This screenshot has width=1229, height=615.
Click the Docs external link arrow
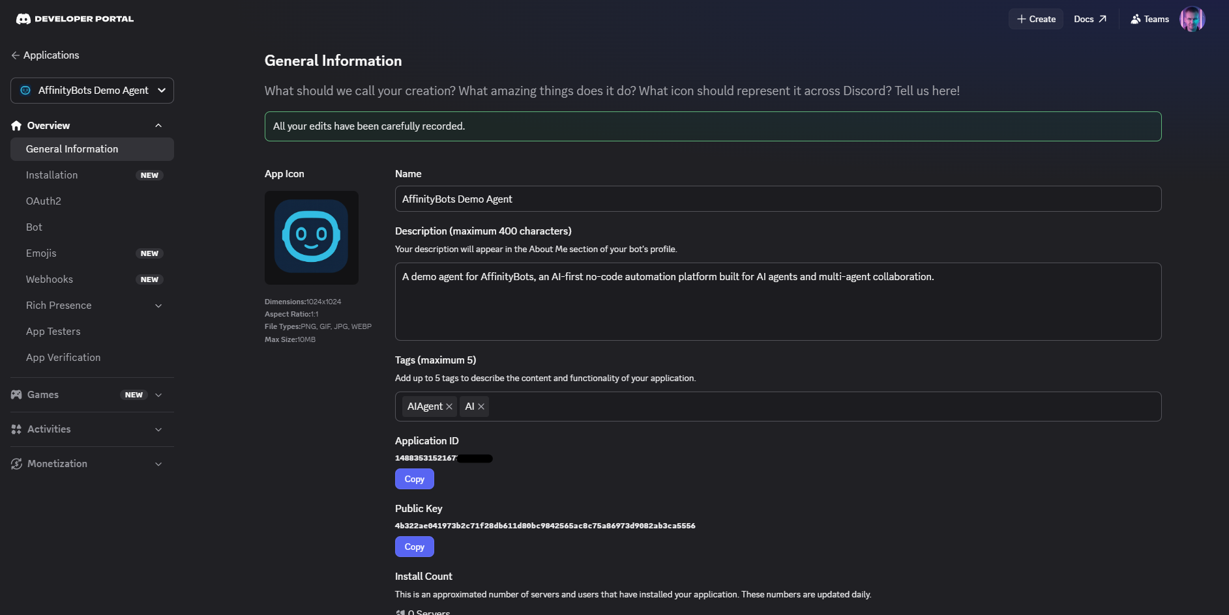click(x=1103, y=18)
